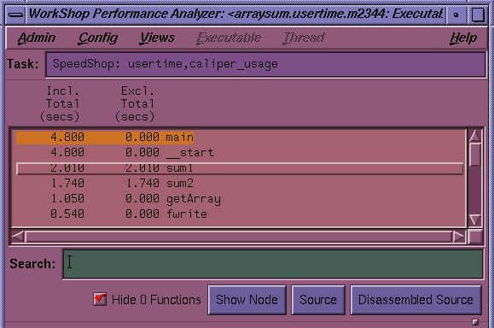Click the Incl. Total (secs) column header
This screenshot has width=494, height=328.
point(60,103)
